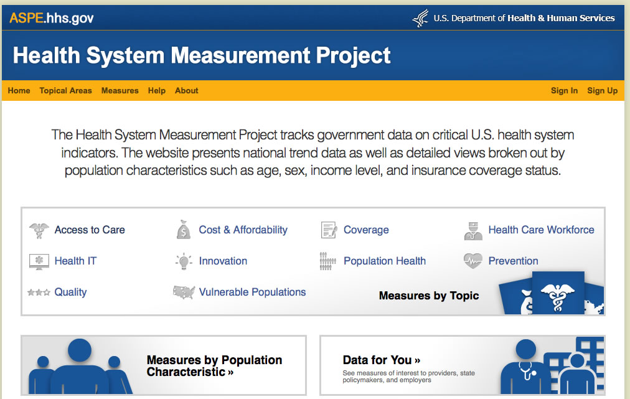Open the Prevention topic link

513,261
